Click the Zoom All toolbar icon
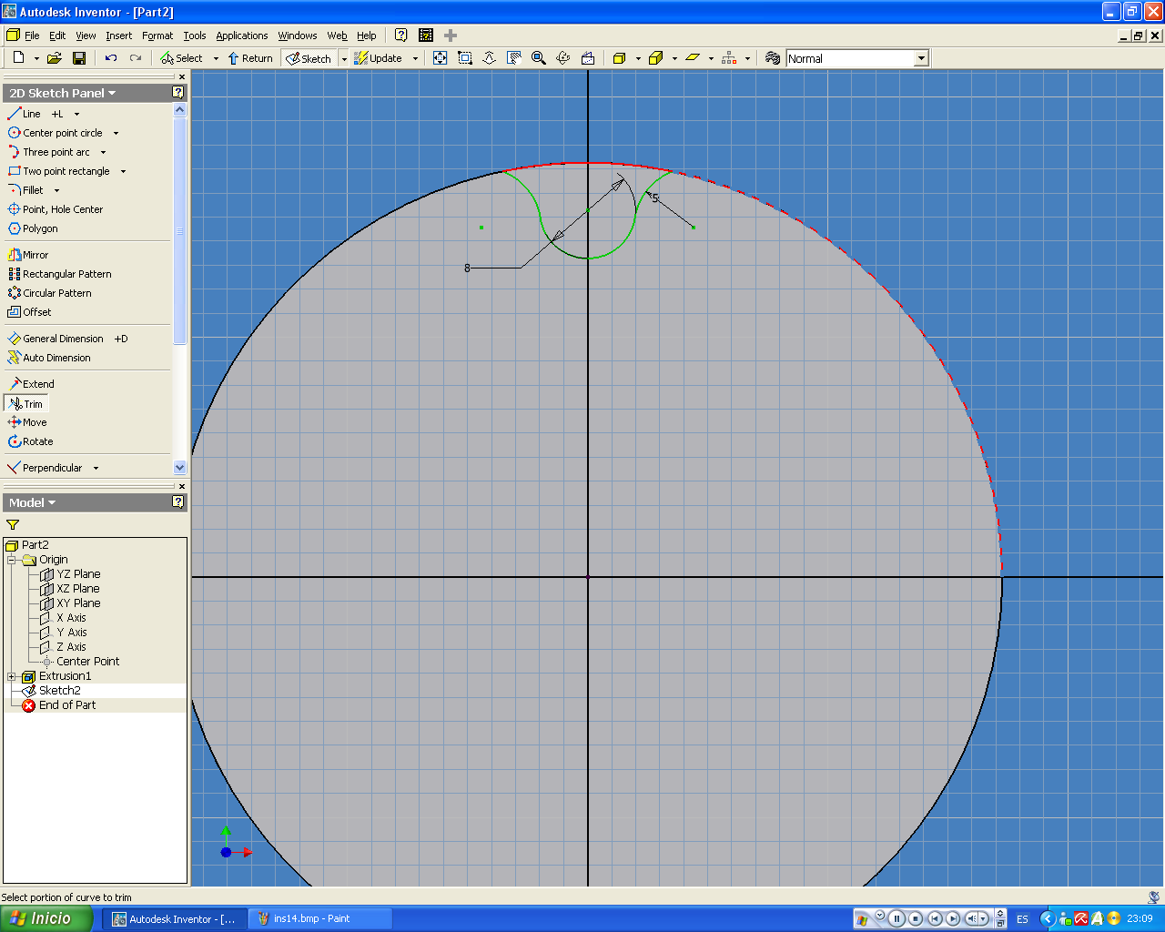Screen dimensions: 1165x932 click(x=441, y=58)
